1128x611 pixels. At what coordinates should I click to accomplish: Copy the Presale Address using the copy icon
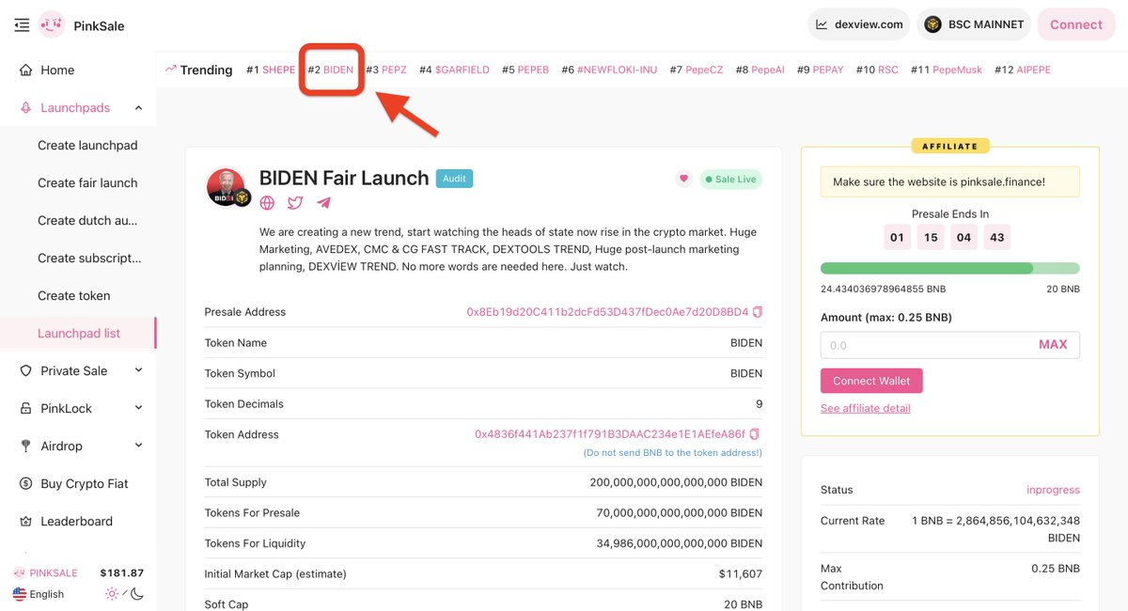[757, 311]
